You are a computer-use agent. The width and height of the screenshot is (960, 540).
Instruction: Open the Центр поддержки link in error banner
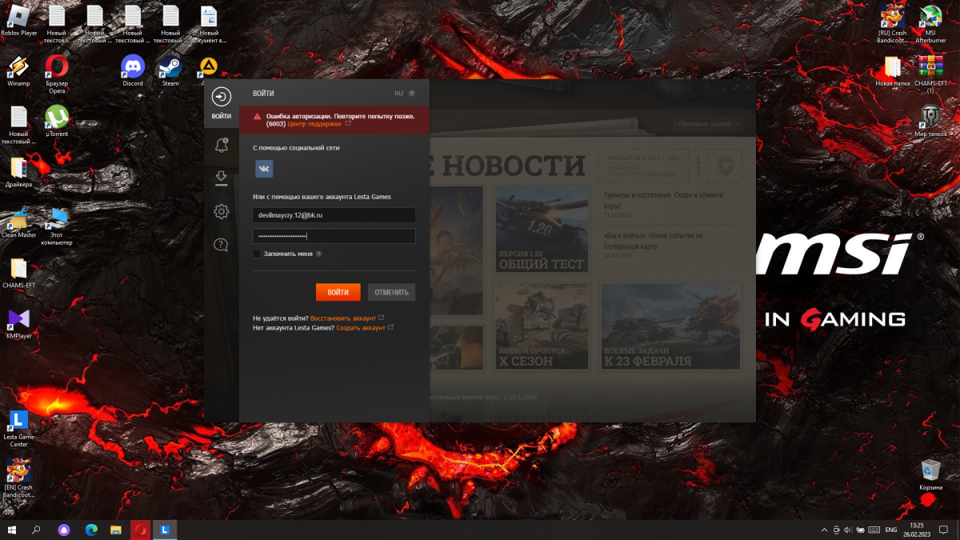coord(314,124)
